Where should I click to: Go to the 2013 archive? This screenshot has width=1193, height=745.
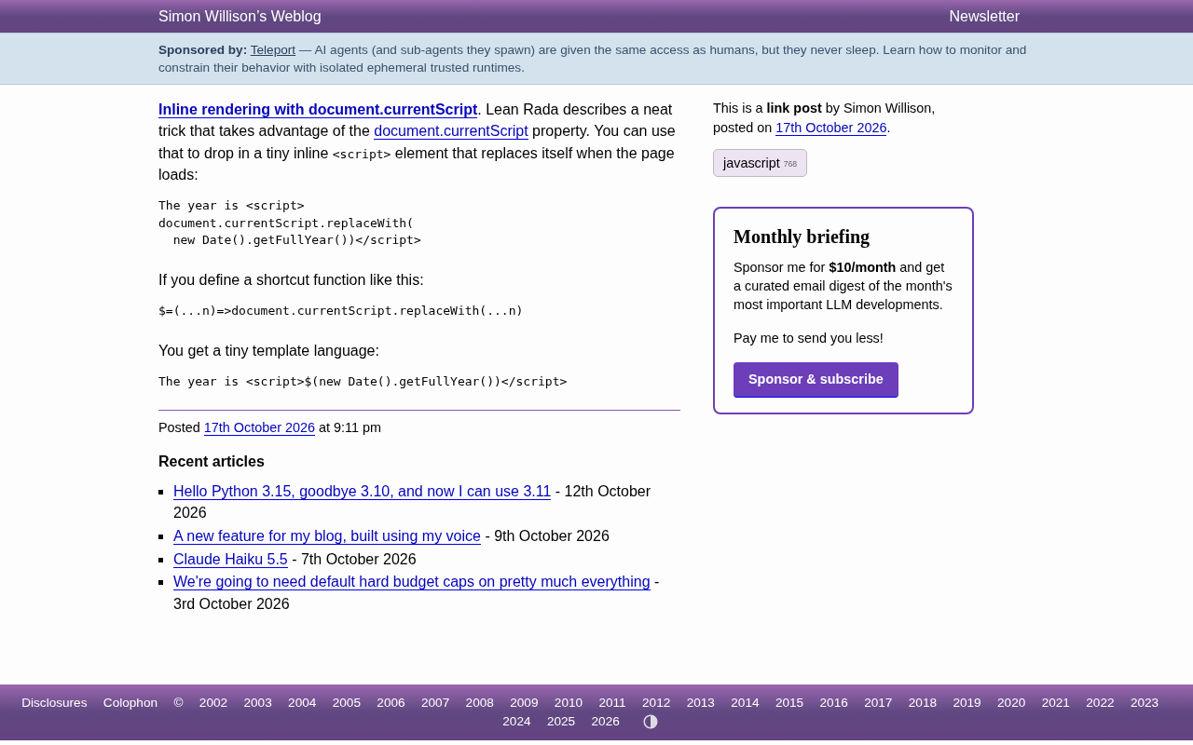point(701,703)
